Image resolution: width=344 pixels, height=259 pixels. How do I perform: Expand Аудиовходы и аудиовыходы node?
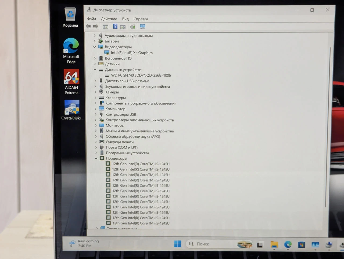(x=94, y=35)
